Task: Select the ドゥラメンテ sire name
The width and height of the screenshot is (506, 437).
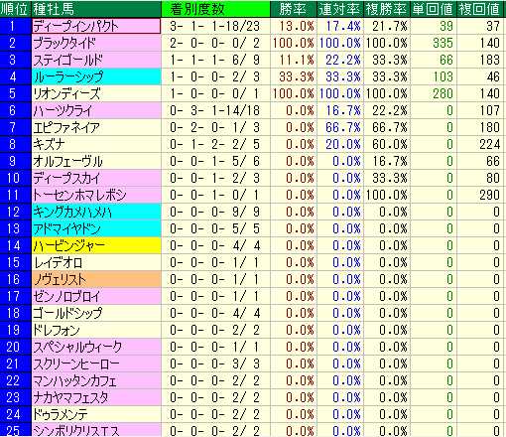Action: (96, 414)
